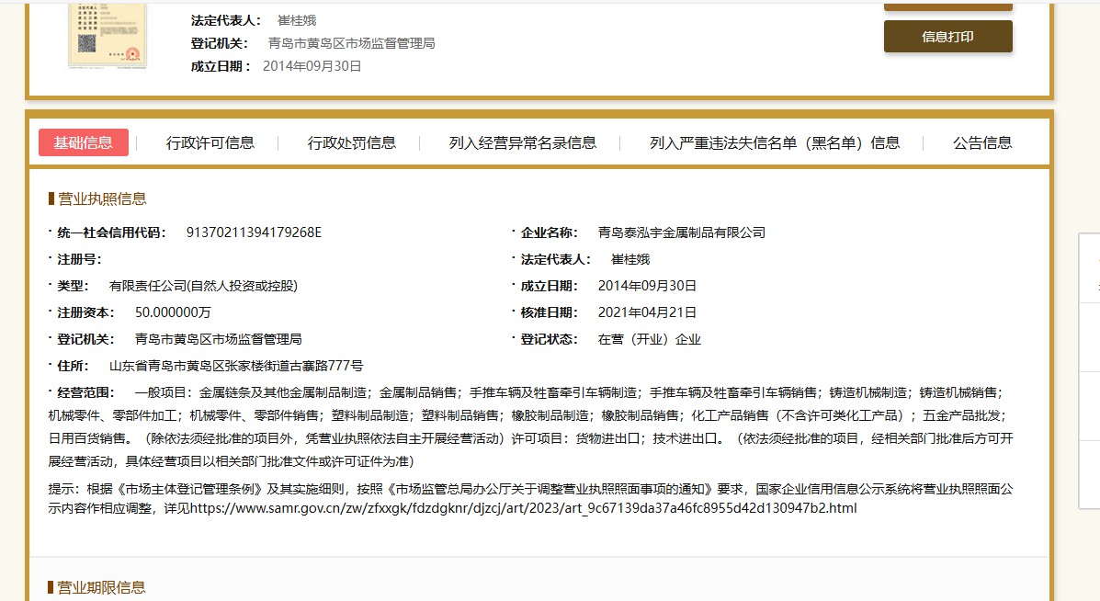Click the 注册号 label

79,259
